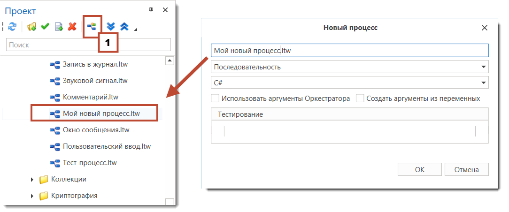The height and width of the screenshot is (212, 509).
Task: Open the Последовательность type dropdown
Action: [350, 67]
